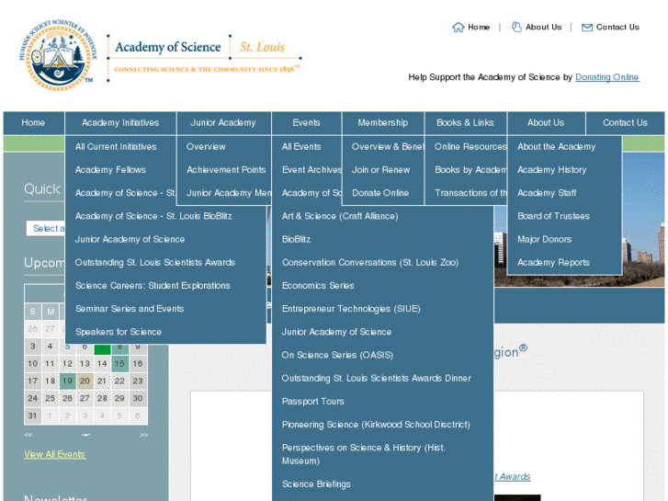
Task: Click Contact Us text in top header
Action: (x=617, y=28)
